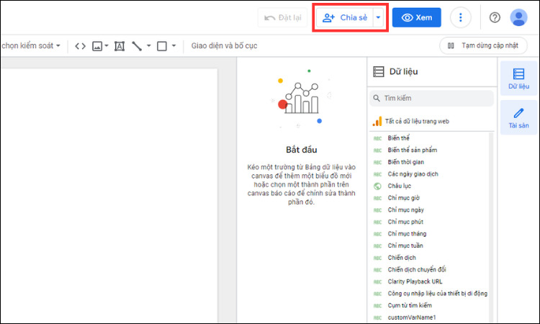This screenshot has width=540, height=324.
Task: Click the insert image icon
Action: tap(97, 46)
